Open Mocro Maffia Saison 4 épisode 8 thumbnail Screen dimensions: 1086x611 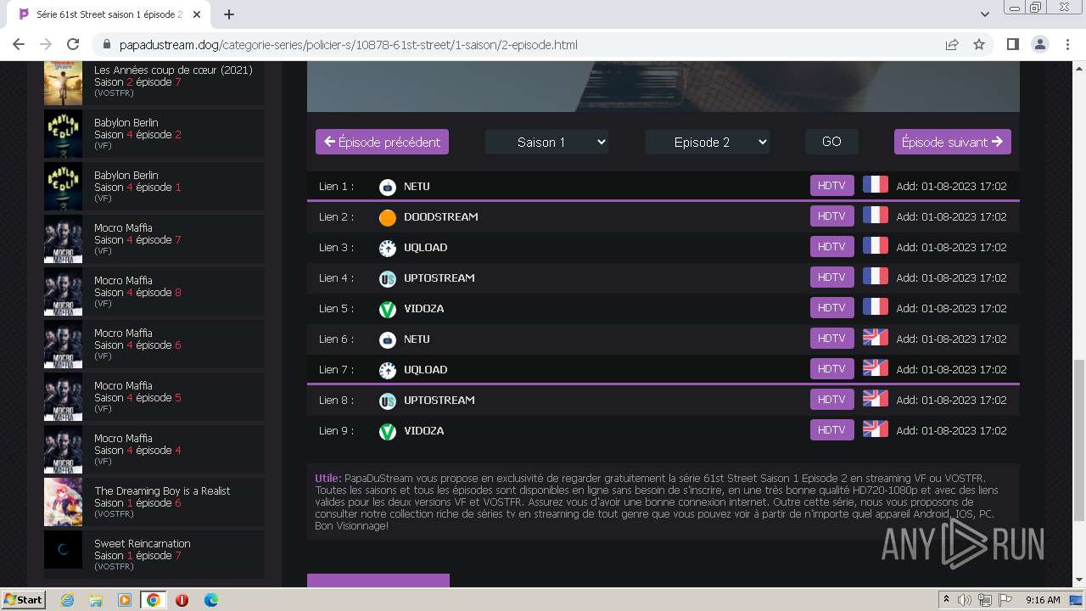[x=63, y=292]
